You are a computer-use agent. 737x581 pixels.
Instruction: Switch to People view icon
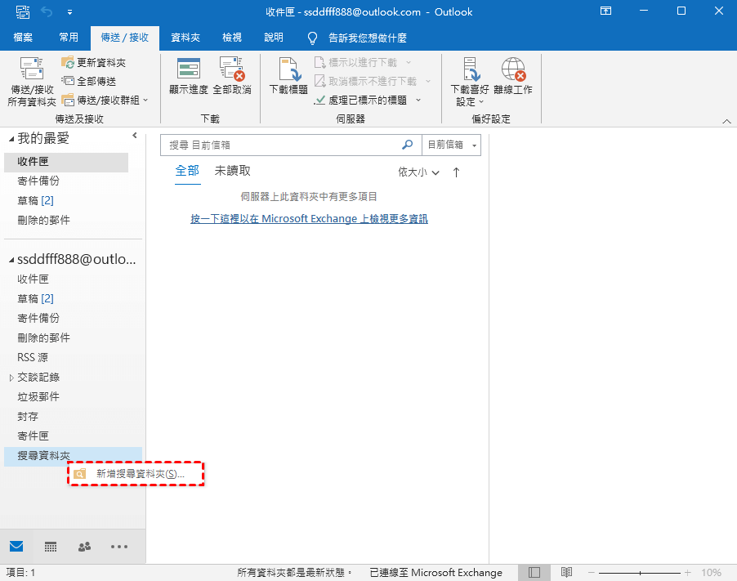tap(84, 547)
